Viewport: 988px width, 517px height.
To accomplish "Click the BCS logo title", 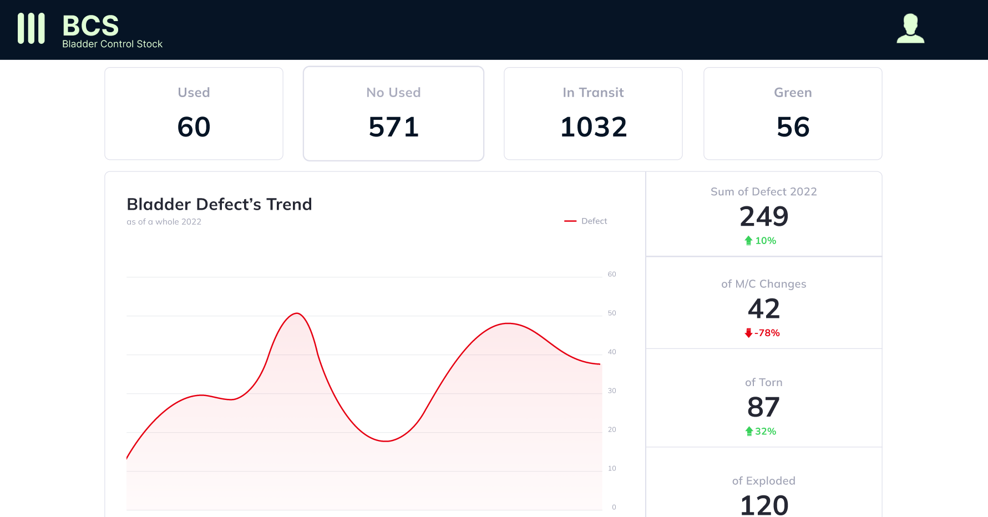I will pos(90,26).
